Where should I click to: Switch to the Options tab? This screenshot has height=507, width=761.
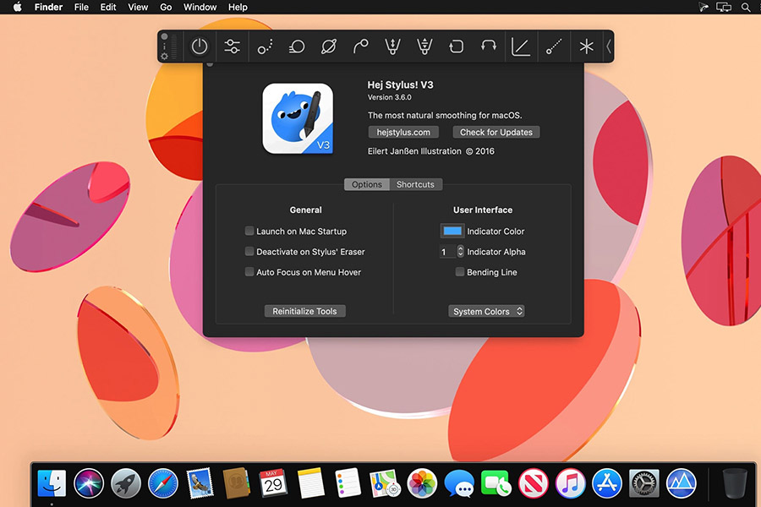tap(367, 184)
